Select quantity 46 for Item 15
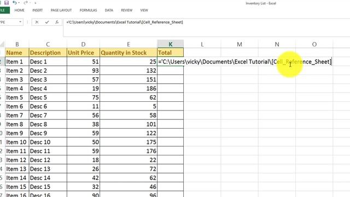The width and height of the screenshot is (350, 197). [x=129, y=187]
